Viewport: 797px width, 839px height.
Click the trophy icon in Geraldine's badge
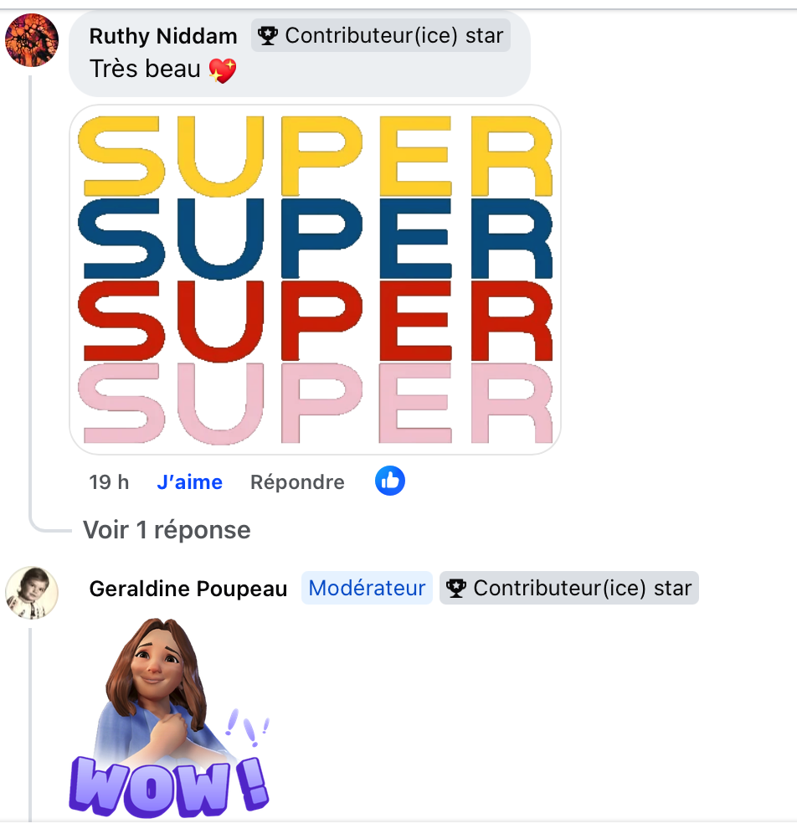click(x=456, y=588)
